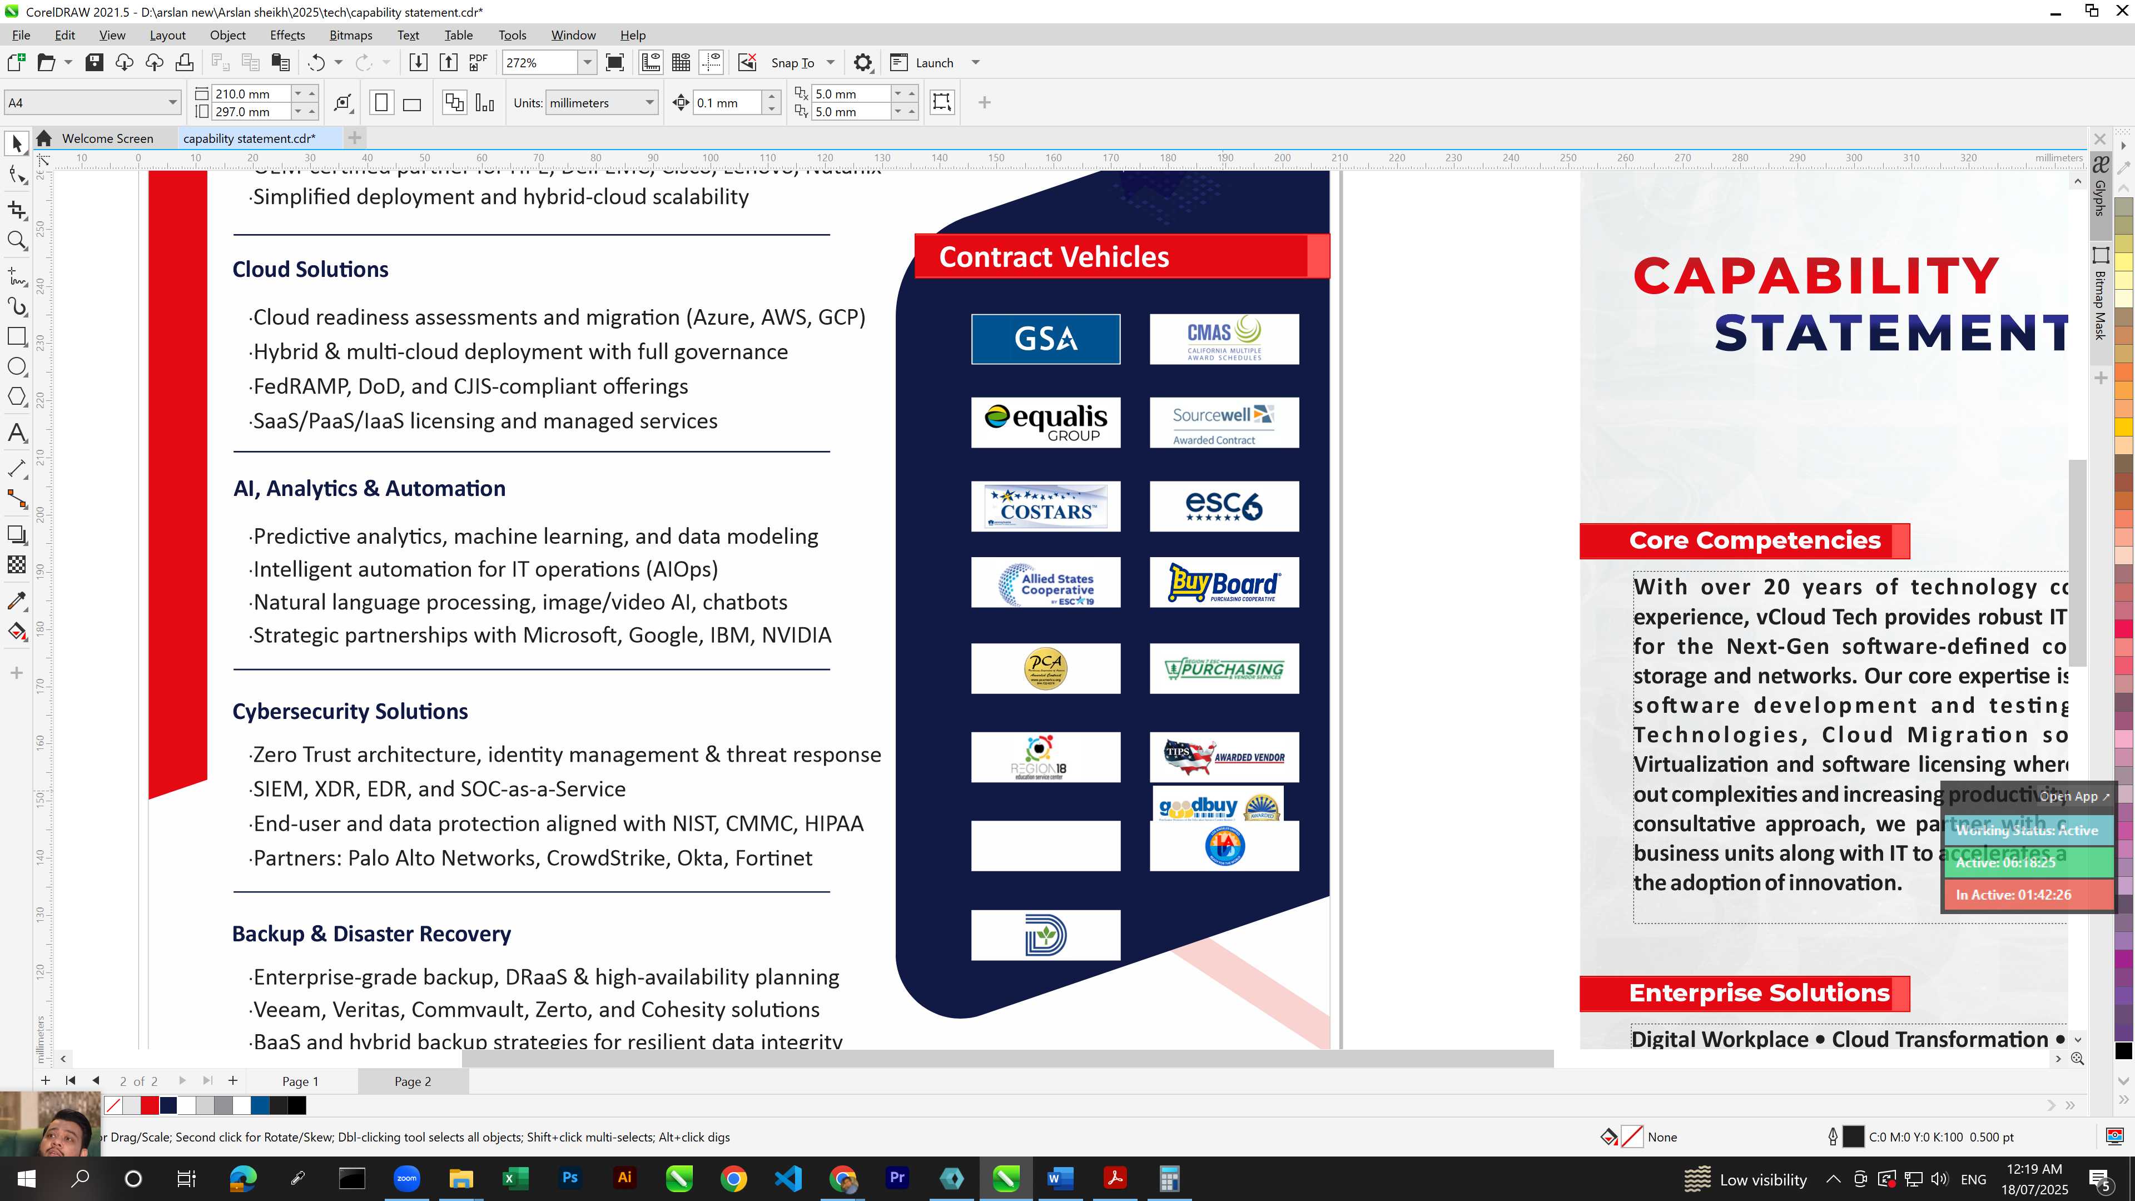Expand the Snap To dropdown
Image resolution: width=2135 pixels, height=1201 pixels.
click(x=831, y=63)
